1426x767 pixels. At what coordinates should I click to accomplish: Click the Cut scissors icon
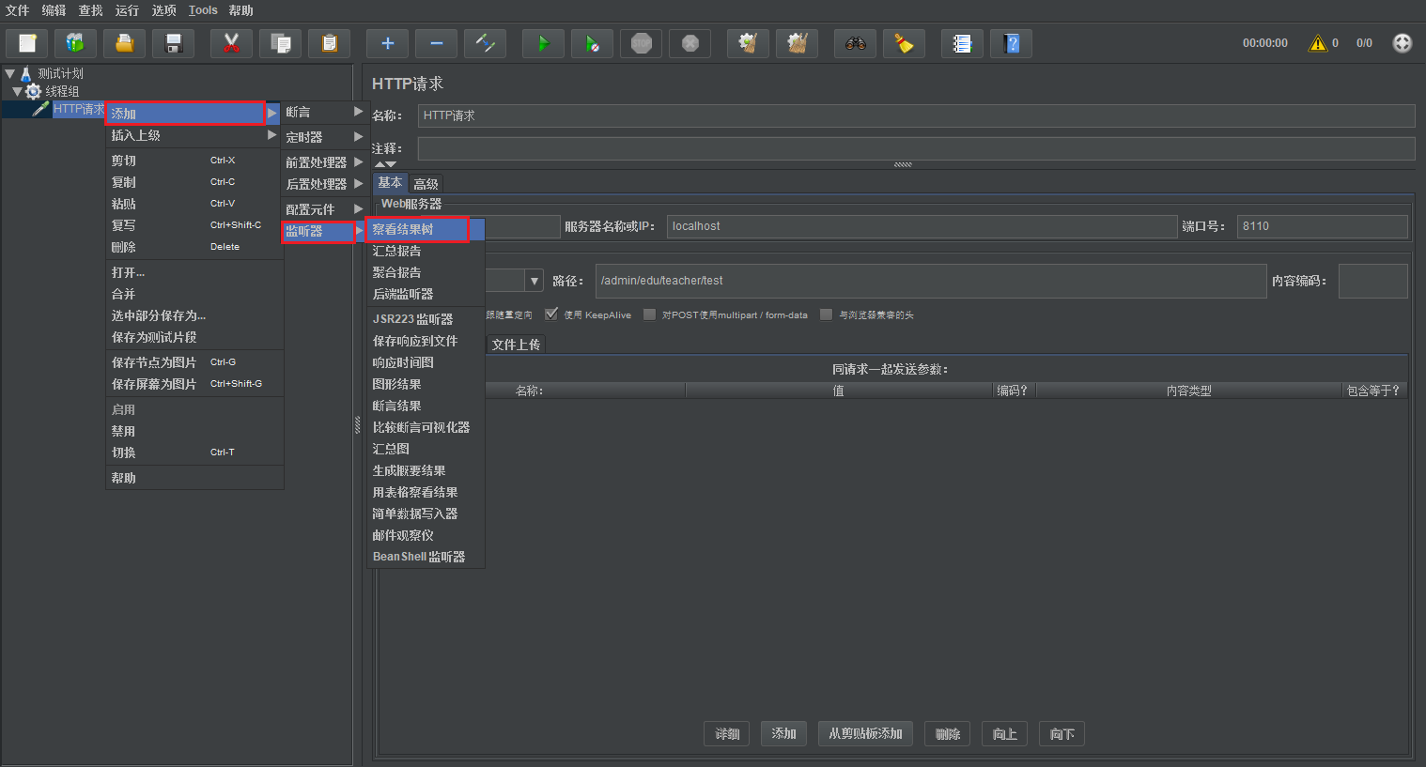pyautogui.click(x=231, y=43)
